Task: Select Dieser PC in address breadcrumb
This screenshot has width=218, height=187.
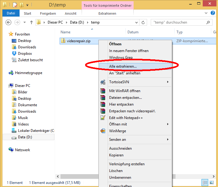Action: click(x=55, y=22)
